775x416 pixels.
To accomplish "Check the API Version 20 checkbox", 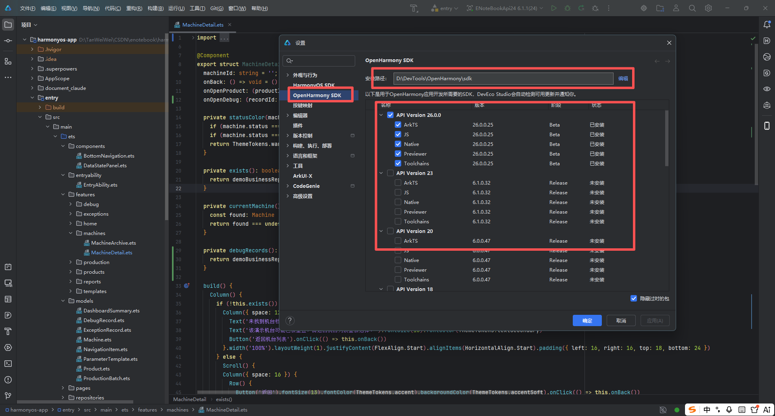I will click(390, 231).
